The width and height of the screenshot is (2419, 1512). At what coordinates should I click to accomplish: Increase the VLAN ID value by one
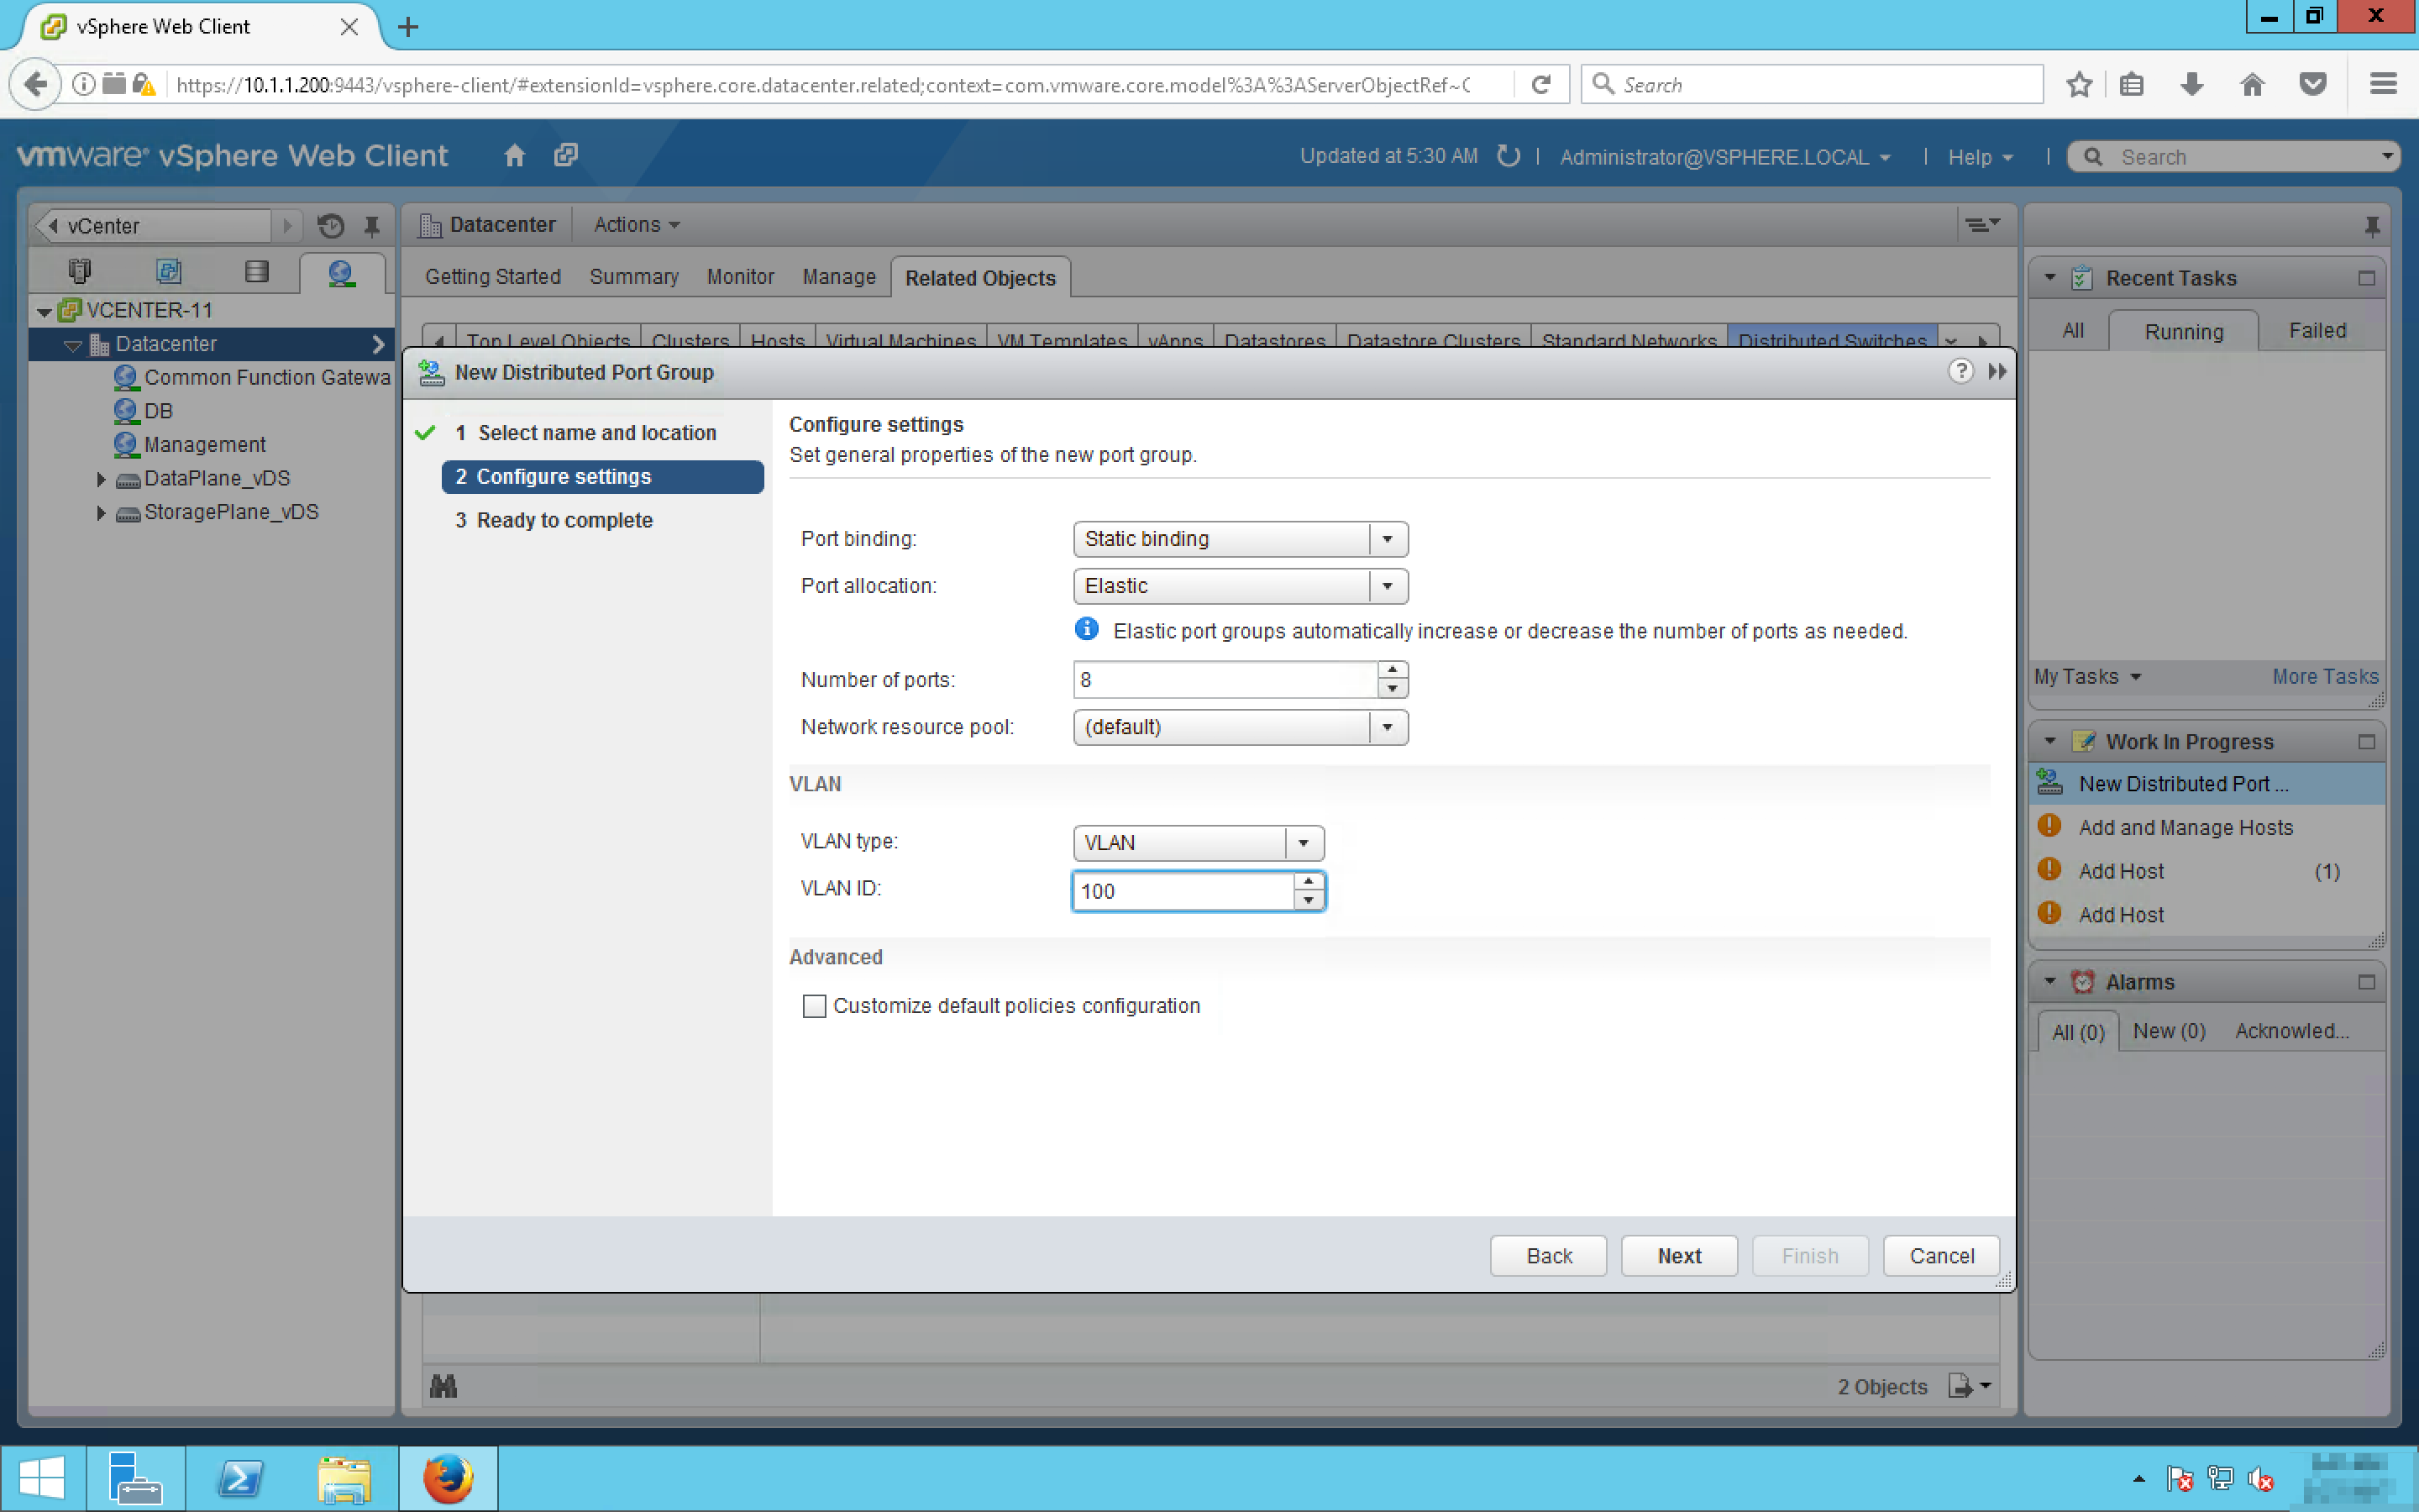pos(1309,881)
